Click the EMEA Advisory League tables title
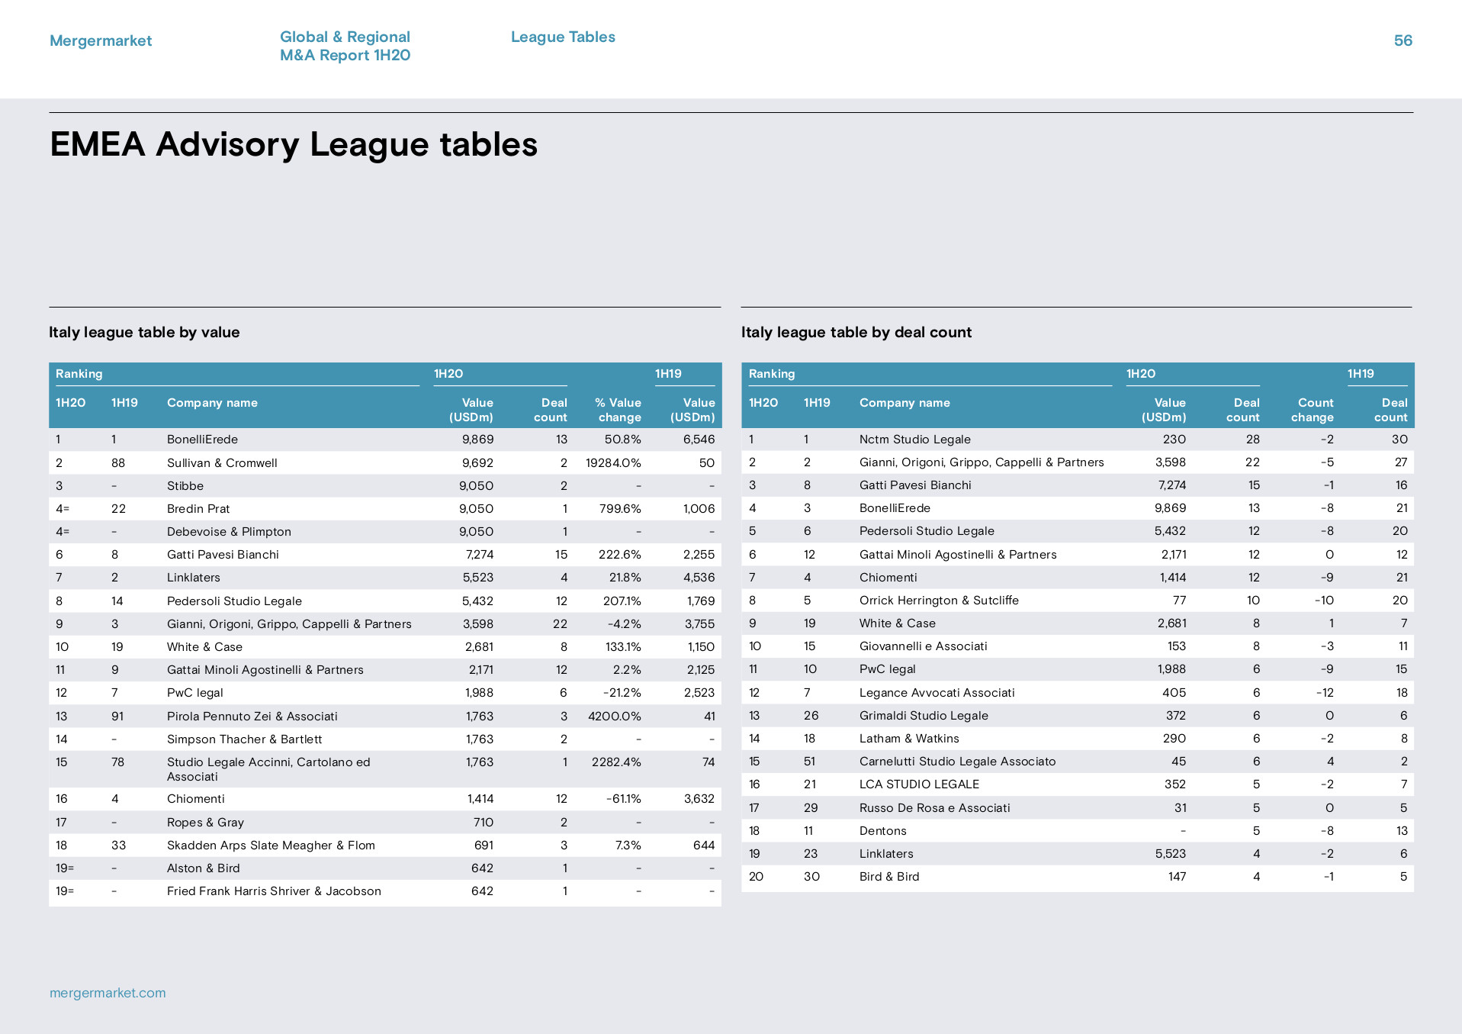The image size is (1462, 1034). pyautogui.click(x=294, y=144)
